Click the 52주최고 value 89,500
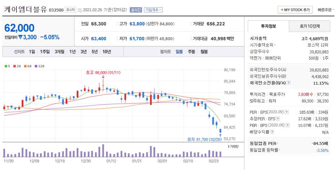This screenshot has width=335, height=170. point(307,101)
